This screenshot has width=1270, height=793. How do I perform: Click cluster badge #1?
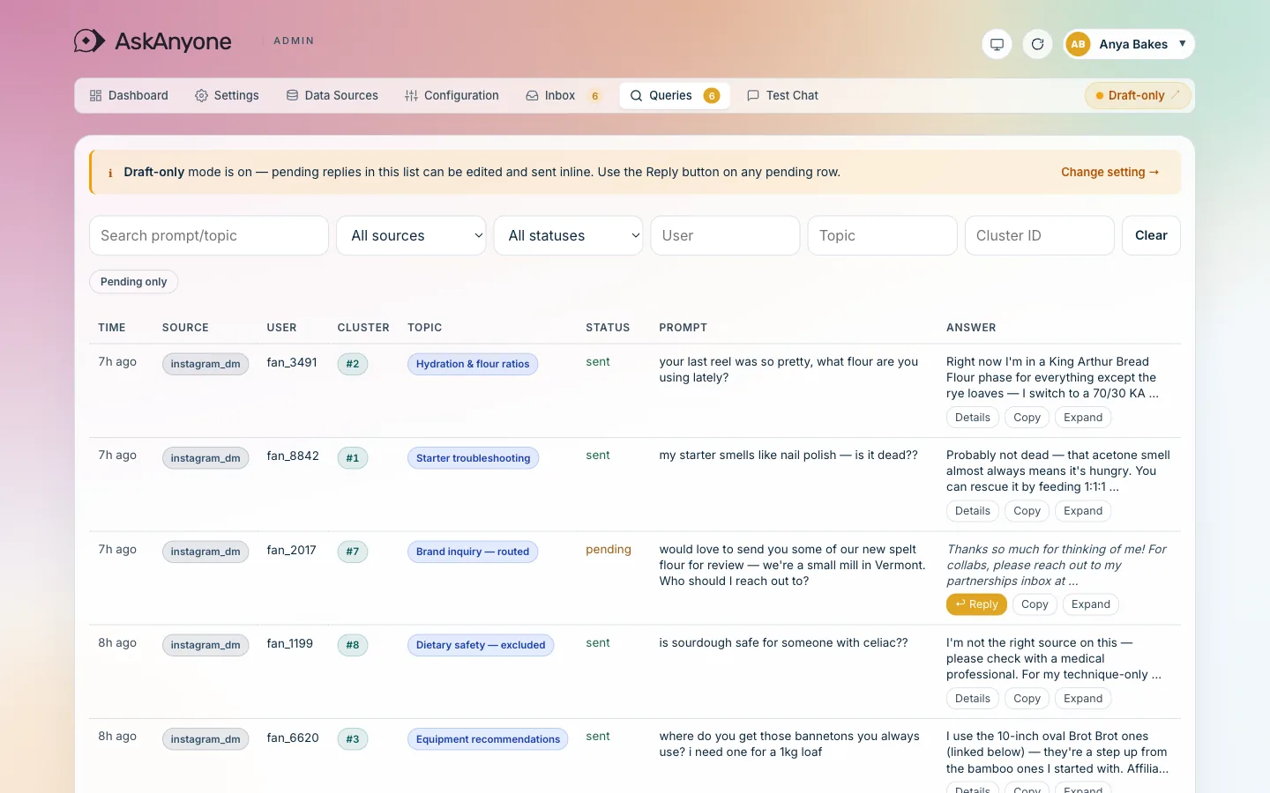[353, 458]
